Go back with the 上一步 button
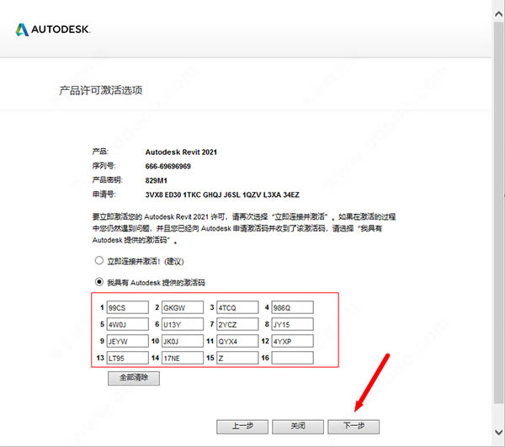Image resolution: width=505 pixels, height=447 pixels. pyautogui.click(x=242, y=427)
